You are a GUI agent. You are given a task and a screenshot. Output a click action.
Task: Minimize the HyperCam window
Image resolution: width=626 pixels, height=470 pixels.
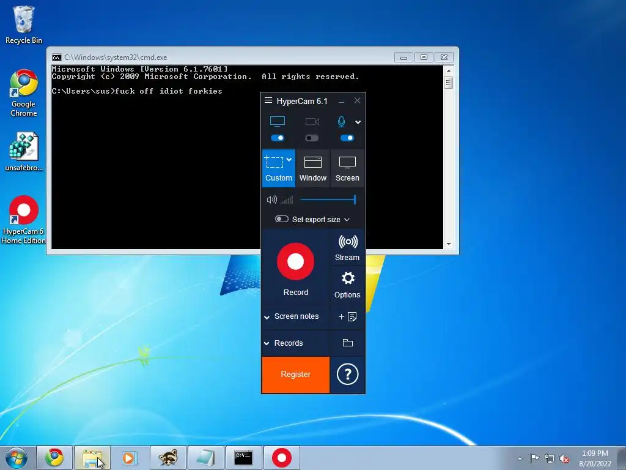[x=341, y=101]
